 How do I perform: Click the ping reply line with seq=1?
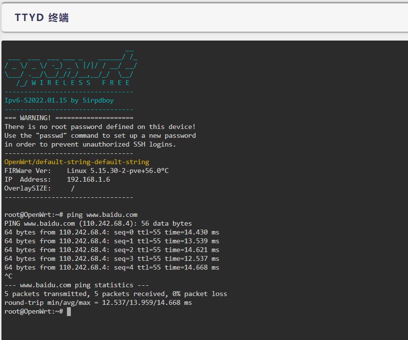point(112,241)
